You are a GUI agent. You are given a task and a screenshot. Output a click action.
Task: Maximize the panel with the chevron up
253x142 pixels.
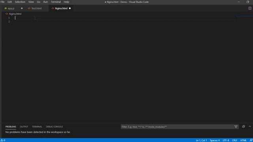(250, 127)
